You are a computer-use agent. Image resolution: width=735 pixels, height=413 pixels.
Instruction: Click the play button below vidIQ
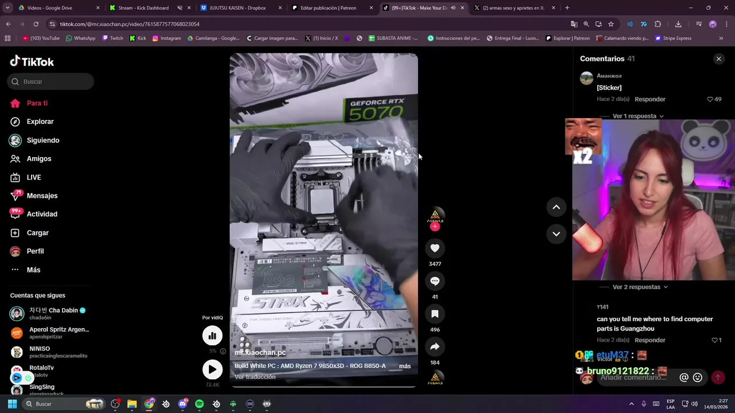click(x=212, y=370)
